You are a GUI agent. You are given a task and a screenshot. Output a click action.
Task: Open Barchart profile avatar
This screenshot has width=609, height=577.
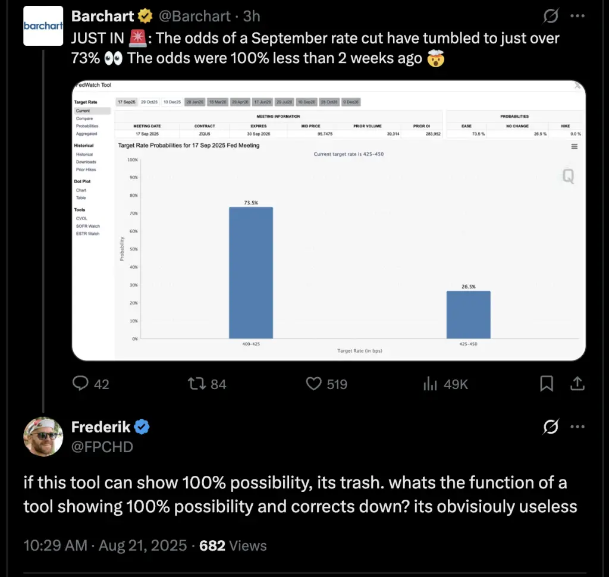(43, 26)
